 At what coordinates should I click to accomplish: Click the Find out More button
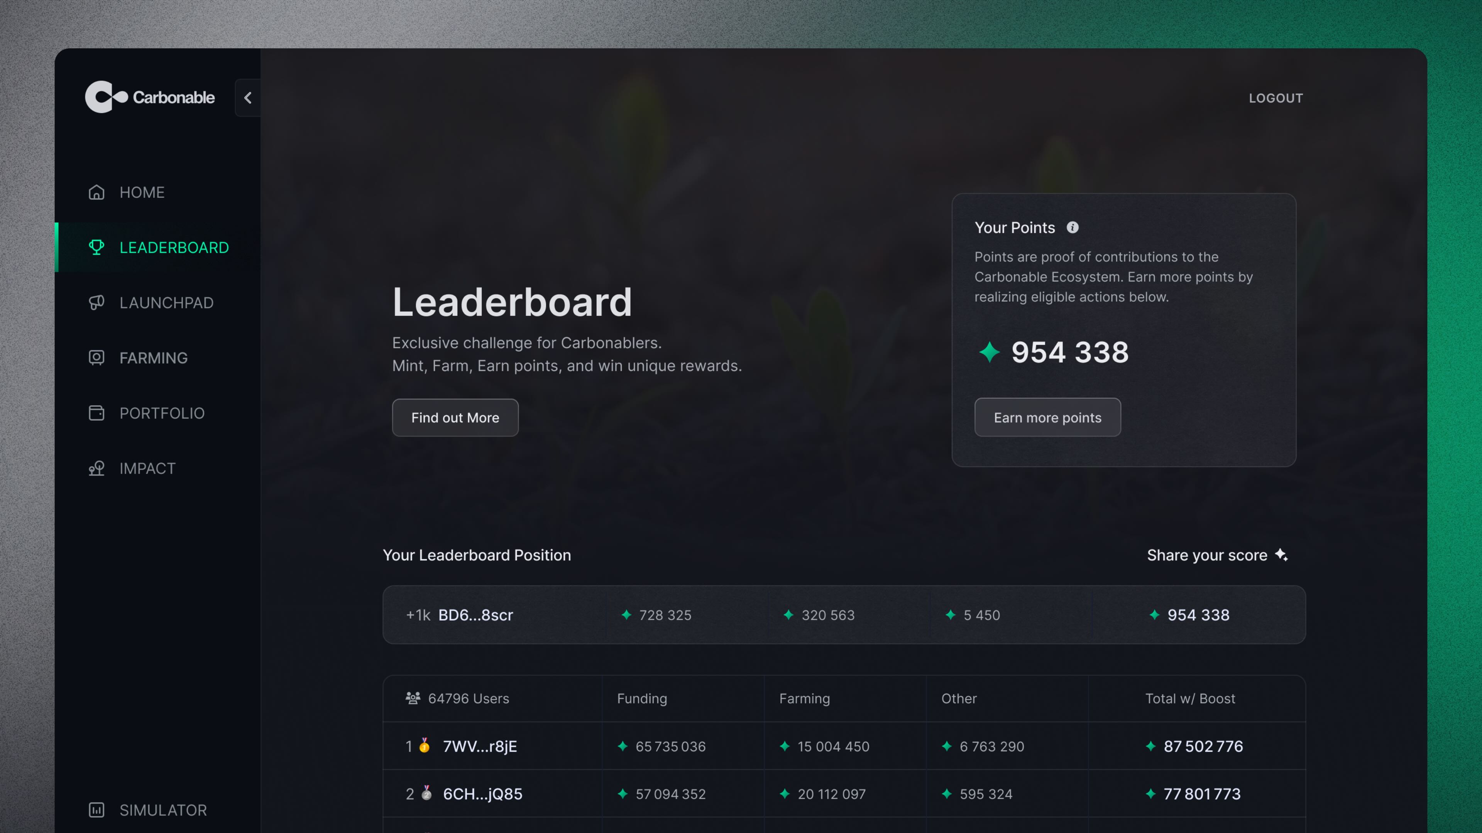pos(455,417)
